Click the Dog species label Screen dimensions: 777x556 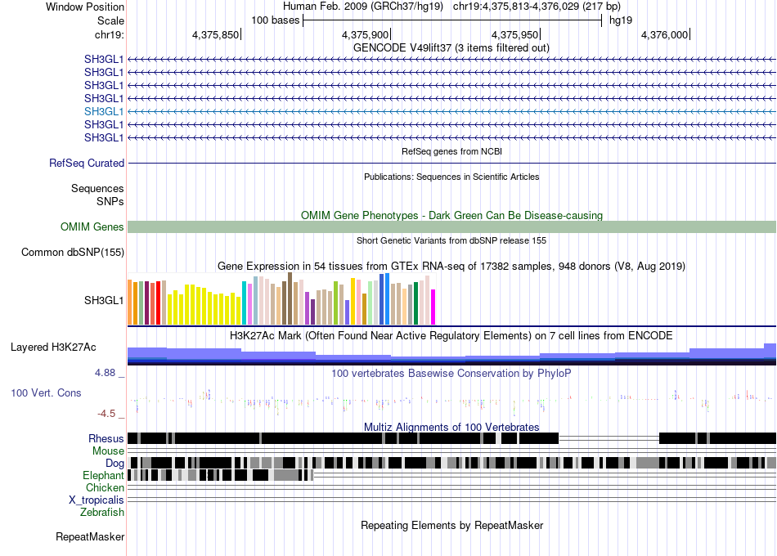(115, 464)
